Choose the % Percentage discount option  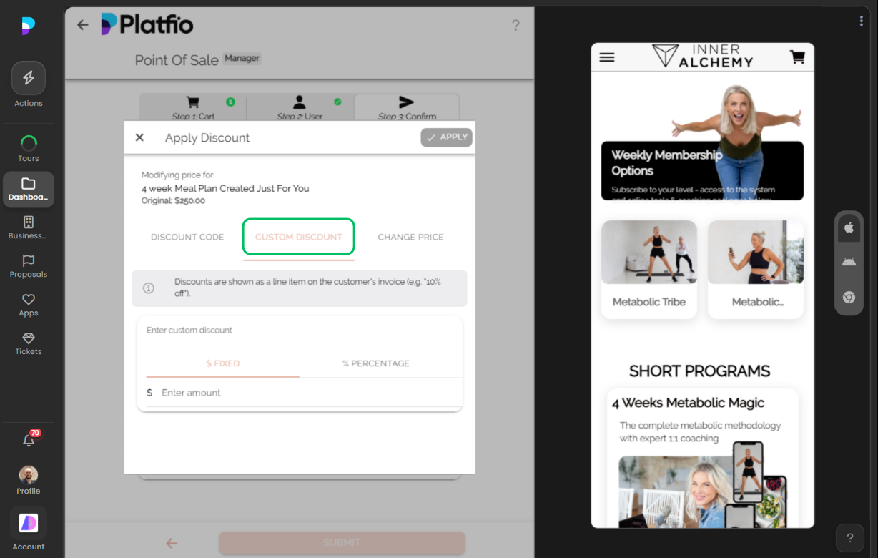376,363
